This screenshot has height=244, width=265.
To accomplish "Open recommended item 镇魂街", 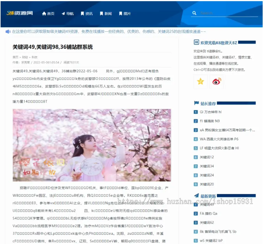I will pos(210,121).
